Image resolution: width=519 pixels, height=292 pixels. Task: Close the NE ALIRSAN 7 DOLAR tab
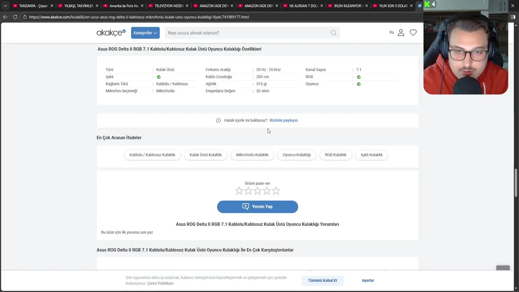tap(322, 6)
